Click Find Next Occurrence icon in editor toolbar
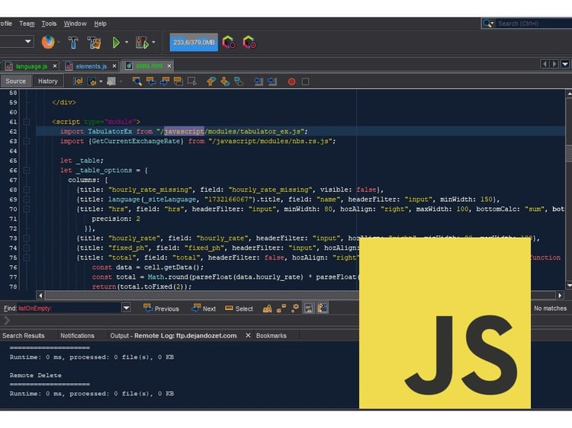The width and height of the screenshot is (572, 428). point(165,81)
